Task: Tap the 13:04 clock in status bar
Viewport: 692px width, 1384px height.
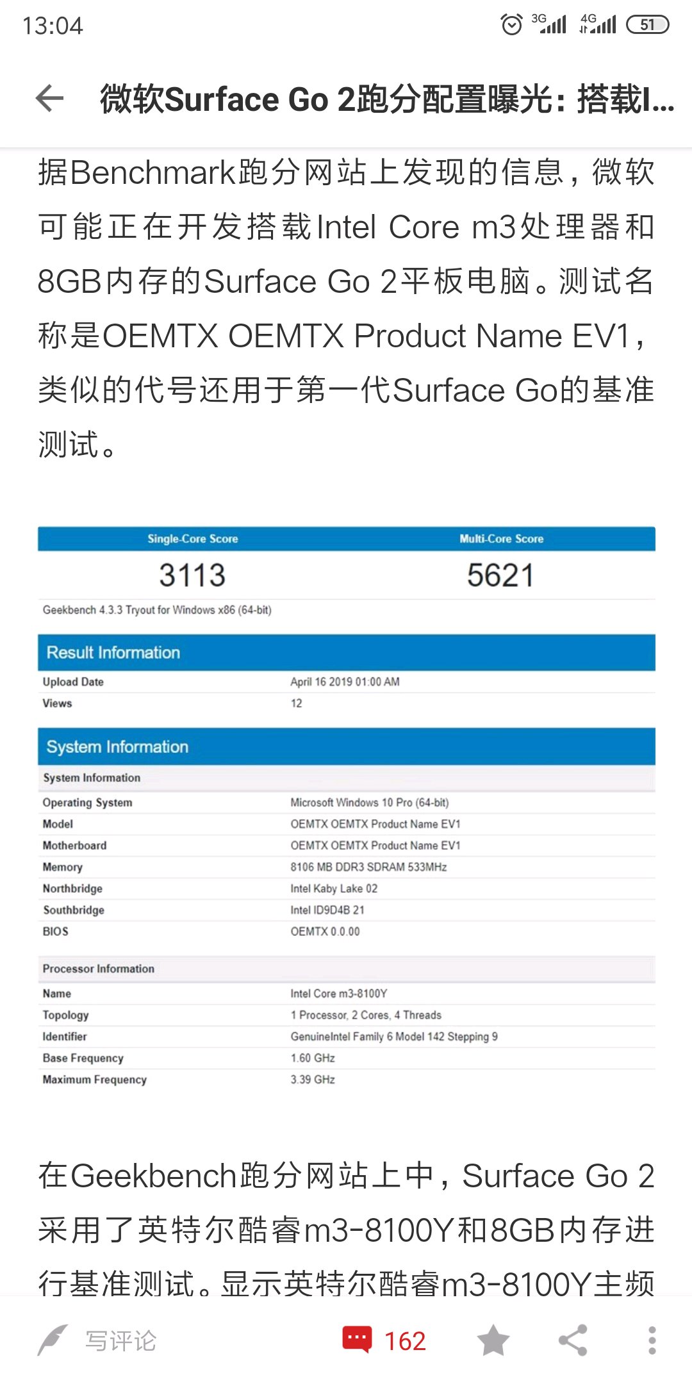Action: [53, 26]
